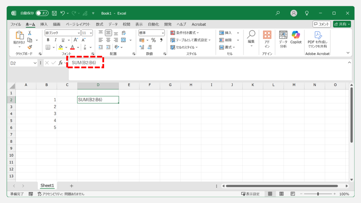Image resolution: width=361 pixels, height=203 pixels.
Task: Click the create PDF and share link button
Action: (x=317, y=39)
